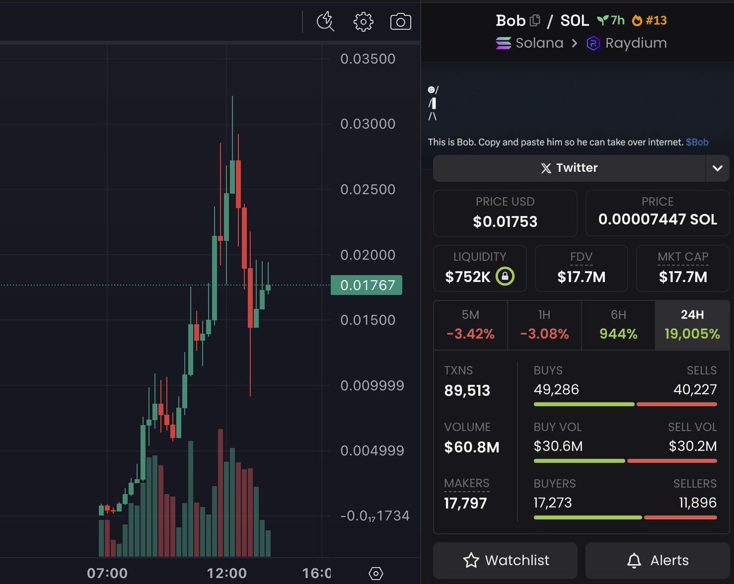Open chart settings gear icon
734x584 pixels.
click(363, 22)
